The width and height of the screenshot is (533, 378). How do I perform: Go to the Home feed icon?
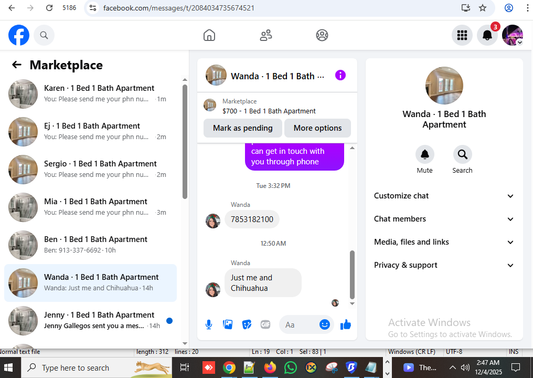(x=209, y=35)
